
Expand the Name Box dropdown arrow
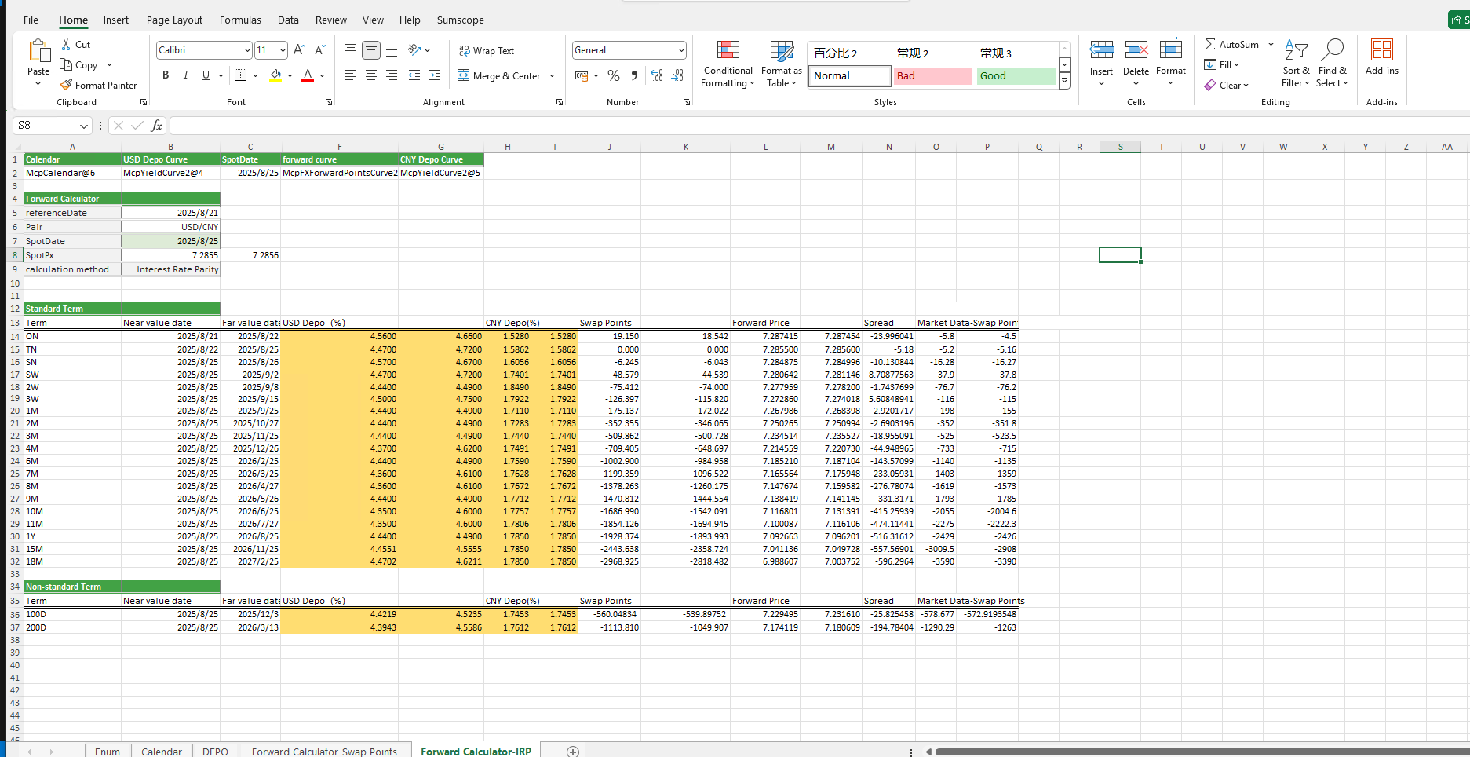84,126
